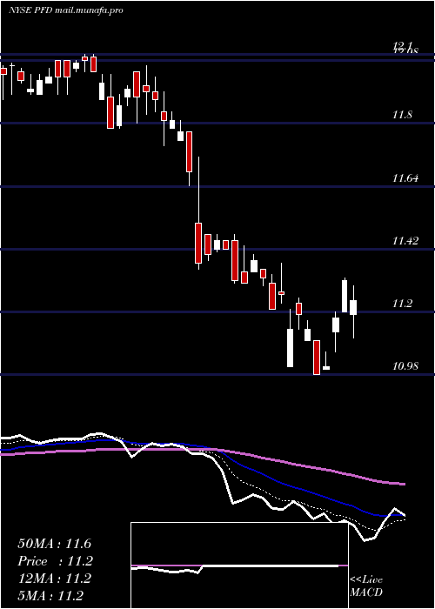Click the 12MA : 11.2 readout
This screenshot has width=435, height=609.
tap(55, 579)
